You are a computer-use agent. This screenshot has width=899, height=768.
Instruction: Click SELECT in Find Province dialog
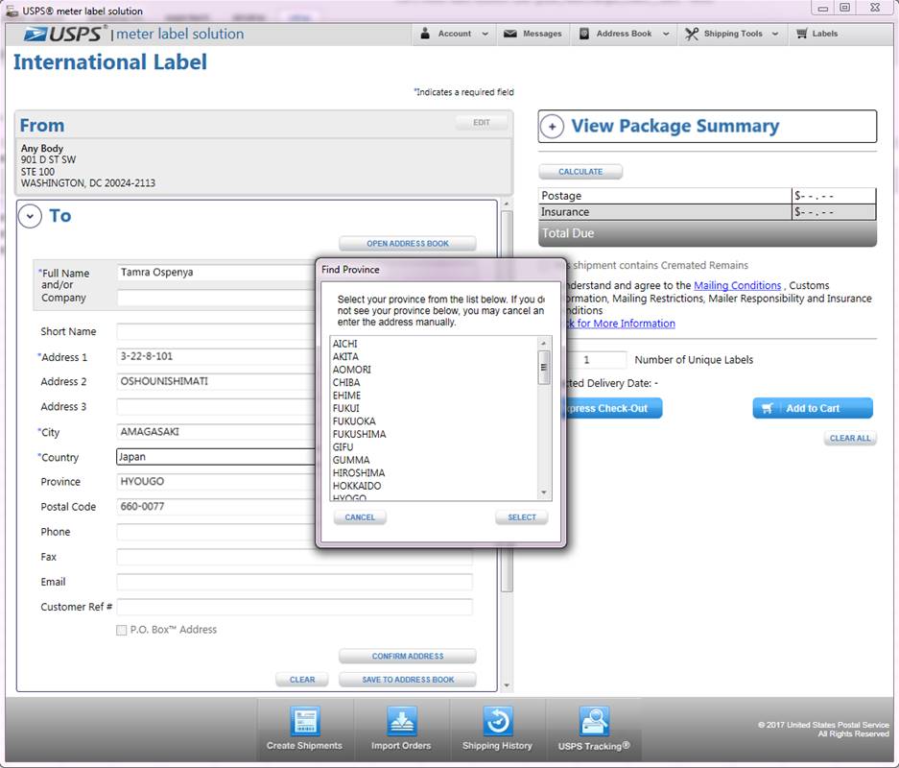[x=522, y=517]
